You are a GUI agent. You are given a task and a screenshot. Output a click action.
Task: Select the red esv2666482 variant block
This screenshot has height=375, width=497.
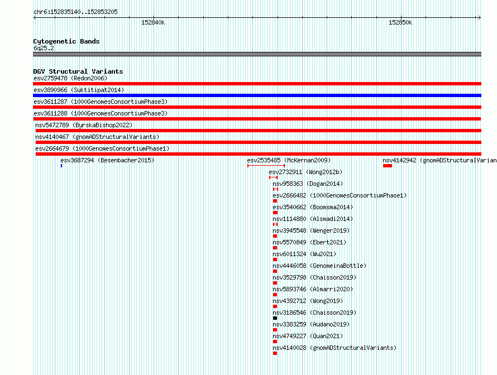point(275,201)
